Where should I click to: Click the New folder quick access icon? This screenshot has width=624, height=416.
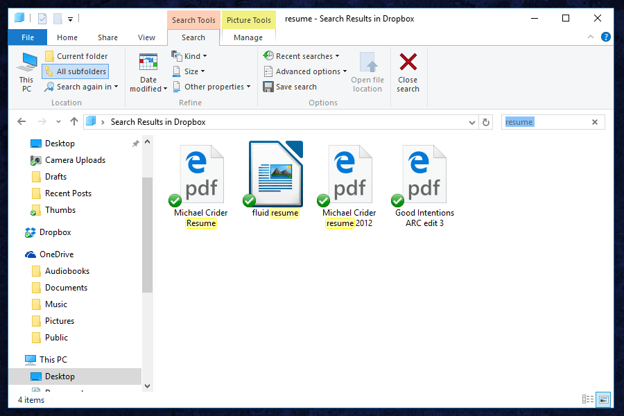click(58, 18)
